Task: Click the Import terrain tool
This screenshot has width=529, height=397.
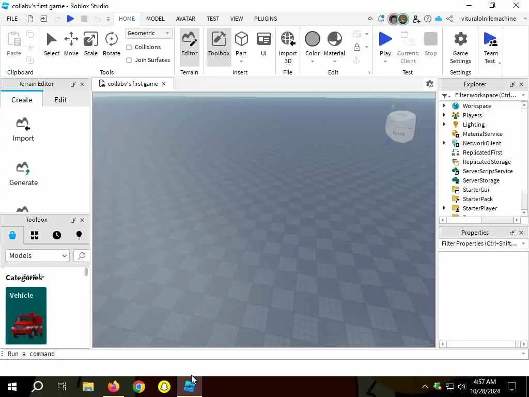Action: (23, 129)
